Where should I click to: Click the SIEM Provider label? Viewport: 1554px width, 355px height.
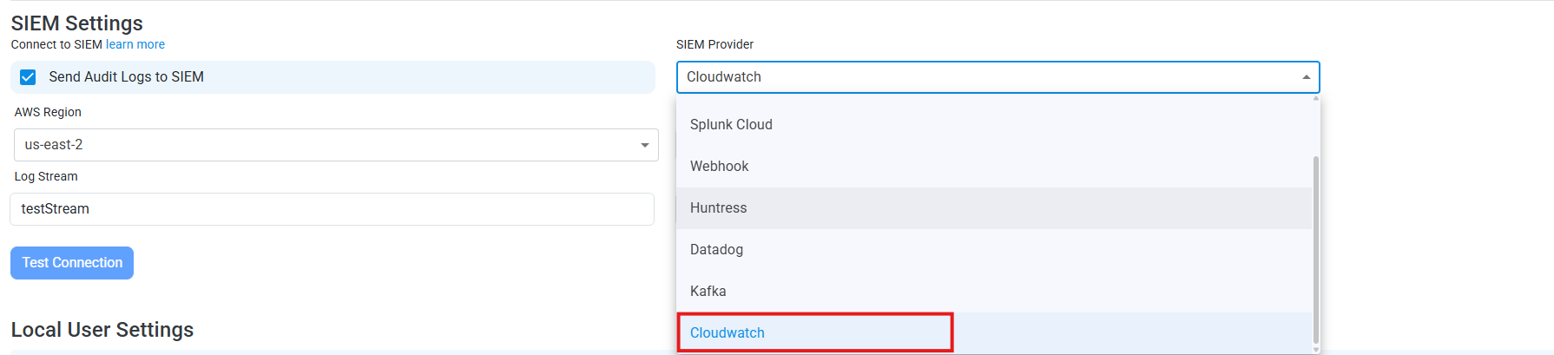(714, 44)
